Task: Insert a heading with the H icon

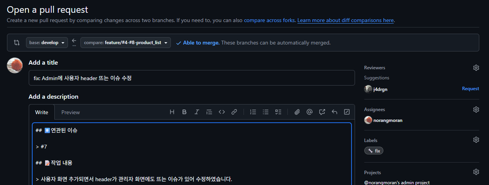Action: (x=172, y=112)
